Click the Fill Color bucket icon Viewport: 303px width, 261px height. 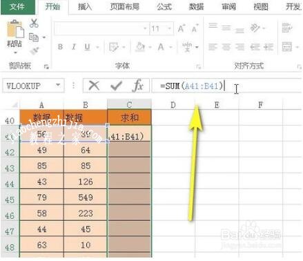coord(140,47)
